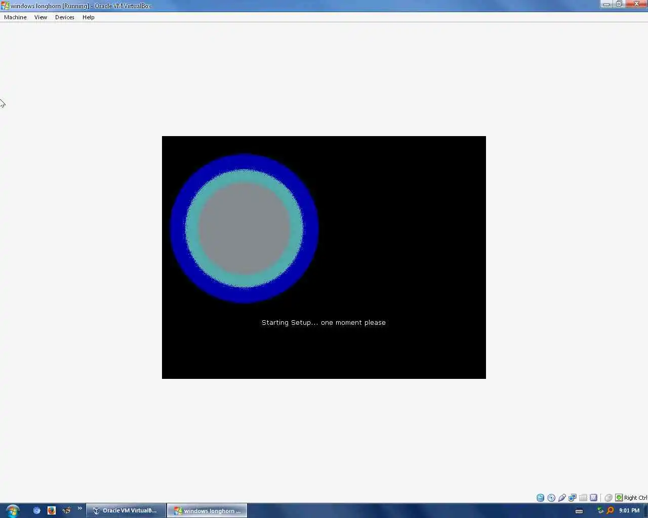Viewport: 648px width, 518px height.
Task: Click the shared folders status icon
Action: tap(583, 498)
